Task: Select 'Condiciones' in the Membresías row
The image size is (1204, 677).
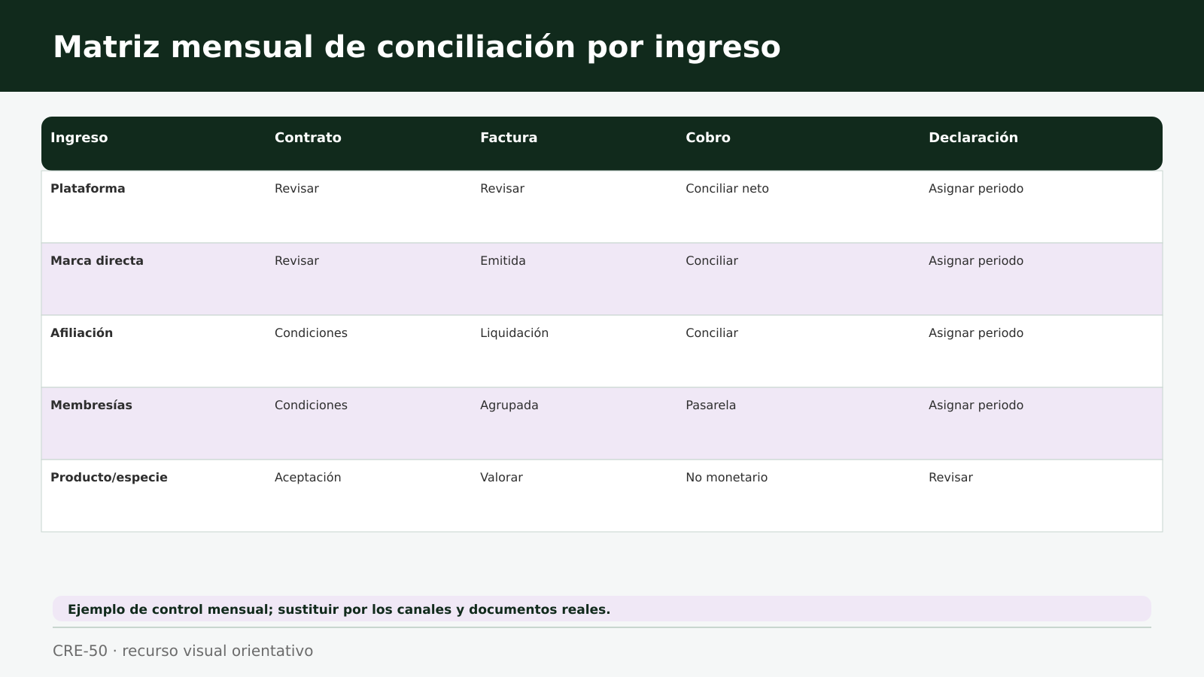Action: point(311,405)
